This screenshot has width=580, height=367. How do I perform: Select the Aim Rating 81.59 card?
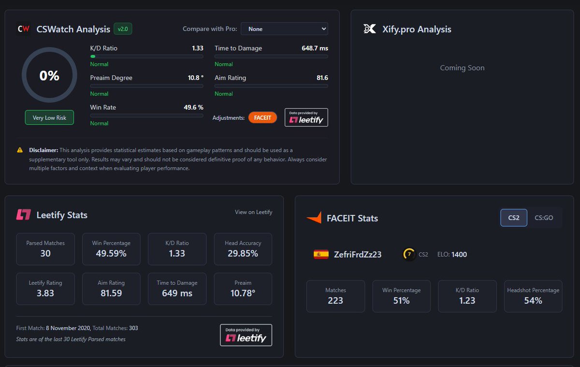[x=111, y=289]
